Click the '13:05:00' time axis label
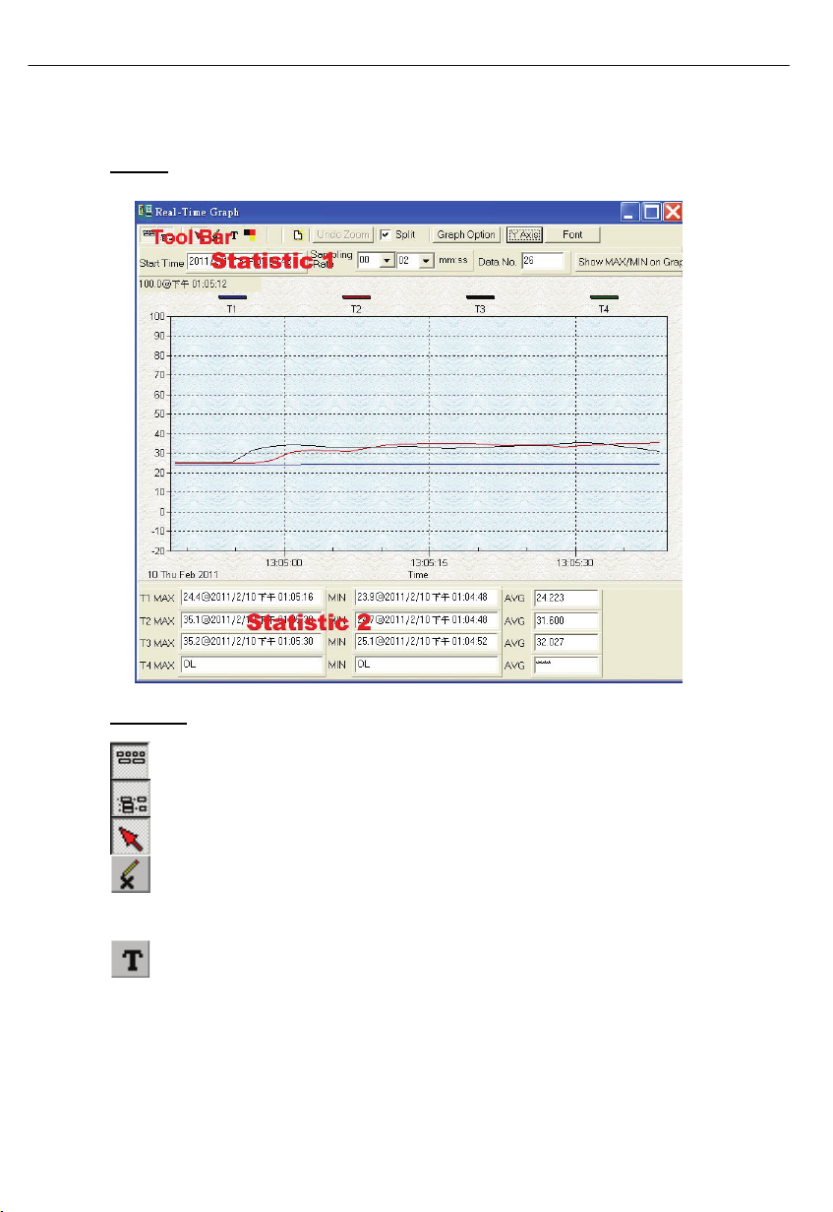The image size is (833, 1212). coord(284,563)
